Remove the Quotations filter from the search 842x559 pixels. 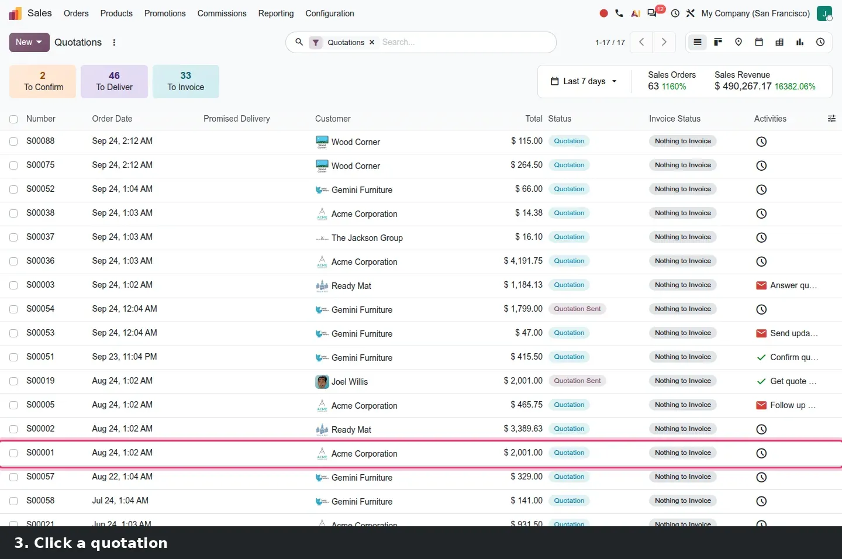(372, 42)
